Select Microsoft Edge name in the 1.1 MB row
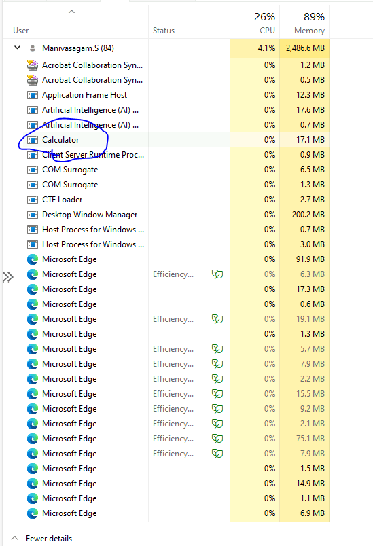Screen dimensions: 373x546 coord(69,498)
